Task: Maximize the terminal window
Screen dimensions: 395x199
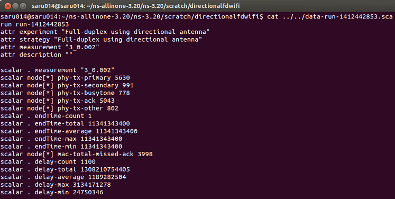Action: tap(23, 5)
